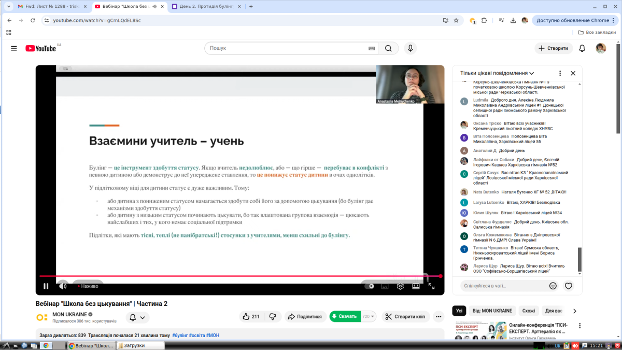The height and width of the screenshot is (350, 622).
Task: Like the video with thumbs up
Action: point(251,317)
